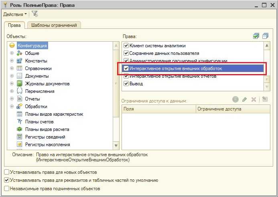Click the Конфигурация root node icon
Image resolution: width=278 pixels, height=197 pixels.
[12, 45]
